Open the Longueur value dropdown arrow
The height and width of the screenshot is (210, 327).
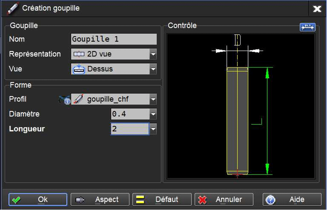click(153, 129)
